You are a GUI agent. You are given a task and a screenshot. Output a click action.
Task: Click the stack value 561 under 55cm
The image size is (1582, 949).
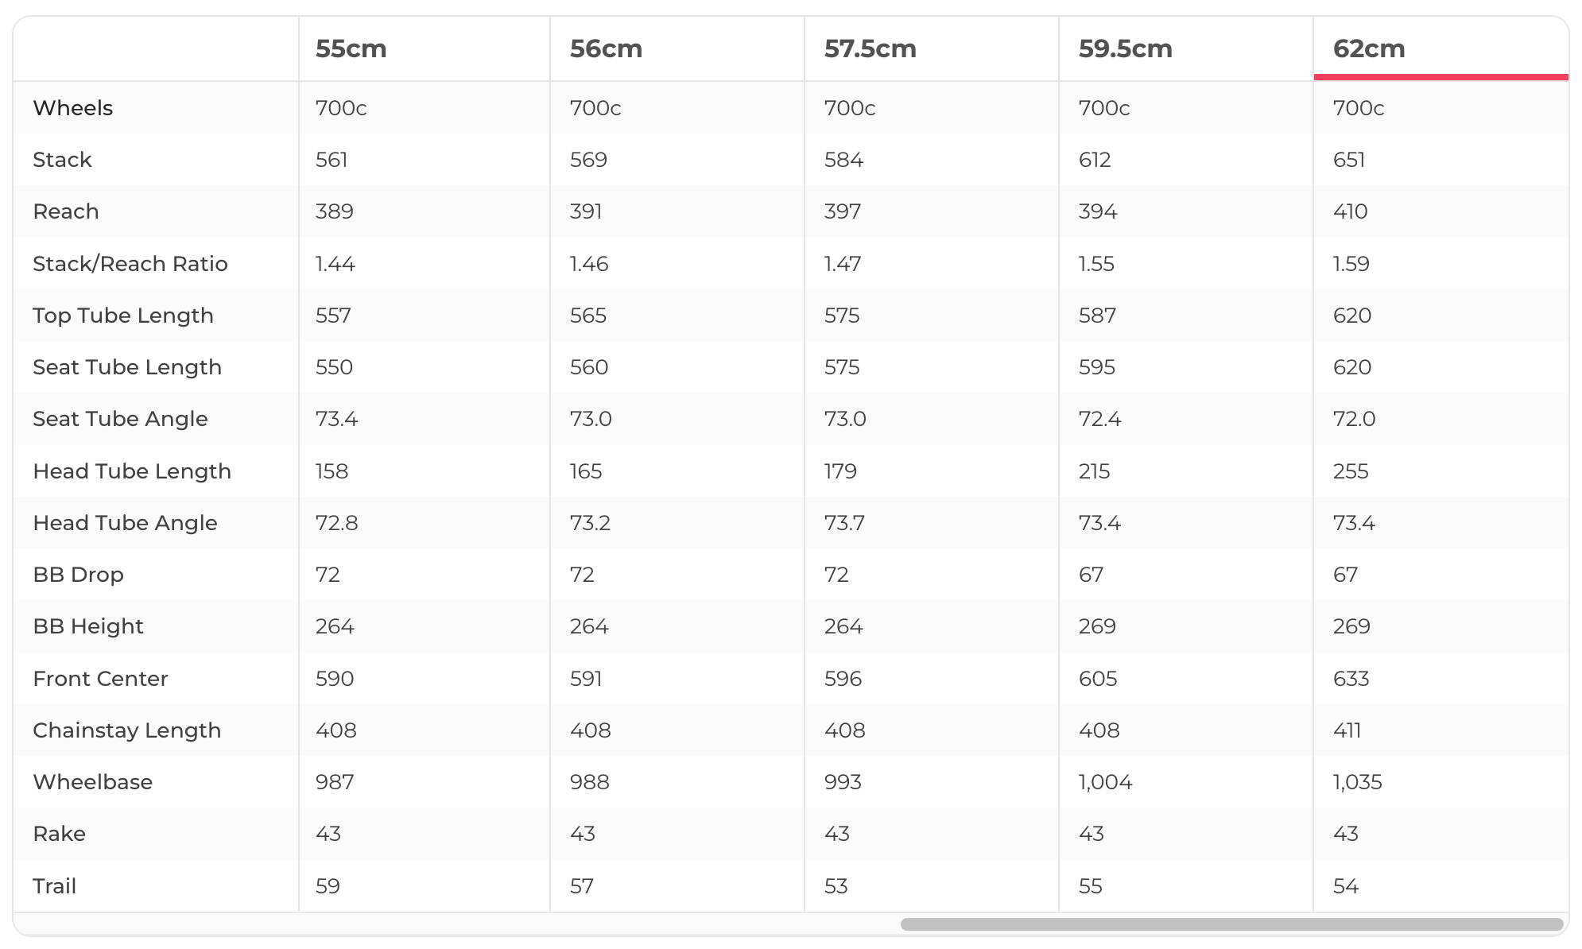(332, 160)
